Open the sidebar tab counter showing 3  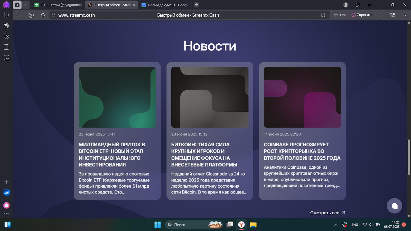tap(6, 47)
